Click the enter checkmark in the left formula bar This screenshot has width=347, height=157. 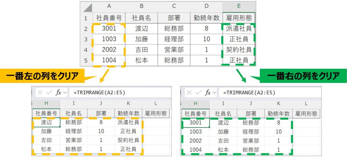[48, 93]
